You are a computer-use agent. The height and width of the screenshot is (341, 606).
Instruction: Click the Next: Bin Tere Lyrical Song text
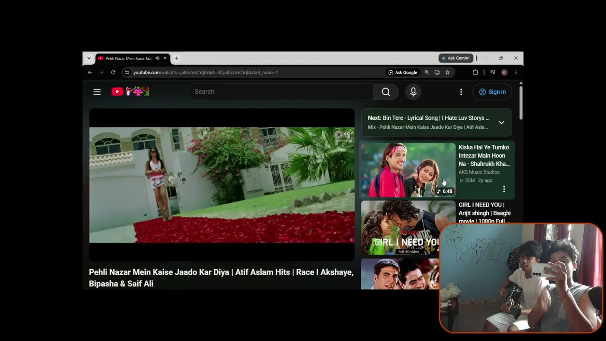click(x=429, y=118)
